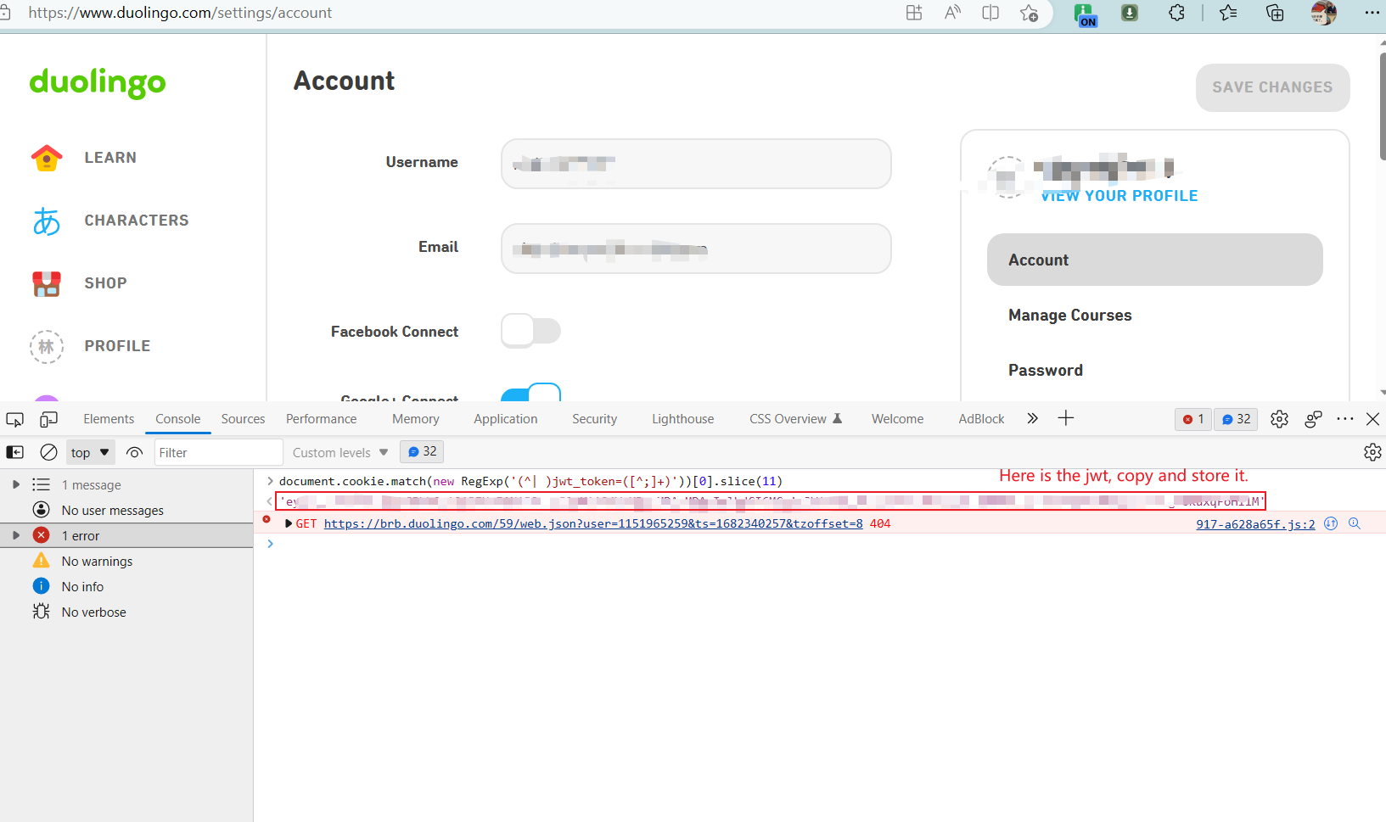1386x822 pixels.
Task: Toggle the console sidebar panel icon
Action: click(x=15, y=452)
